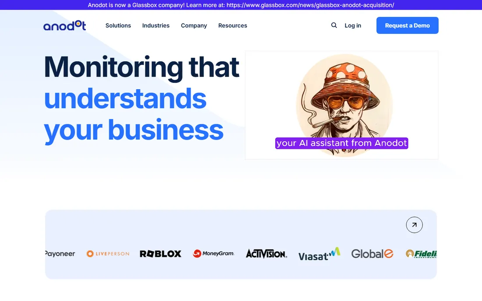Click the MoneyGram logo
482x301 pixels.
tap(214, 253)
